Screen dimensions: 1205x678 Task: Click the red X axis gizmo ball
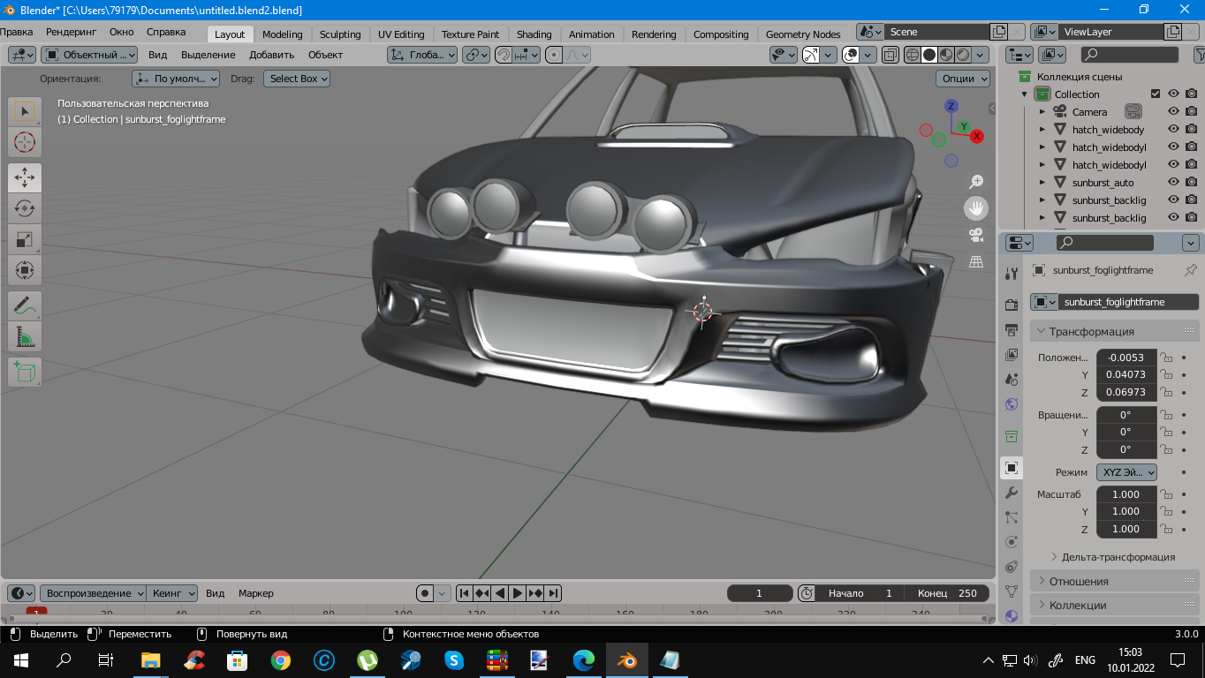tap(977, 136)
